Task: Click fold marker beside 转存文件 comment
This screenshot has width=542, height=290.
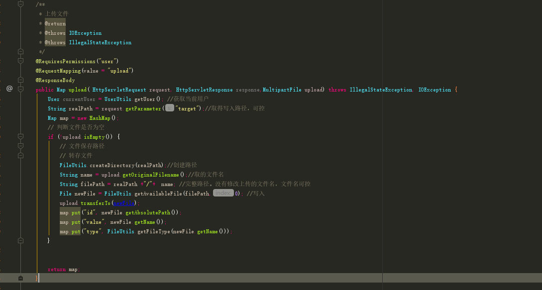Action: click(x=21, y=156)
